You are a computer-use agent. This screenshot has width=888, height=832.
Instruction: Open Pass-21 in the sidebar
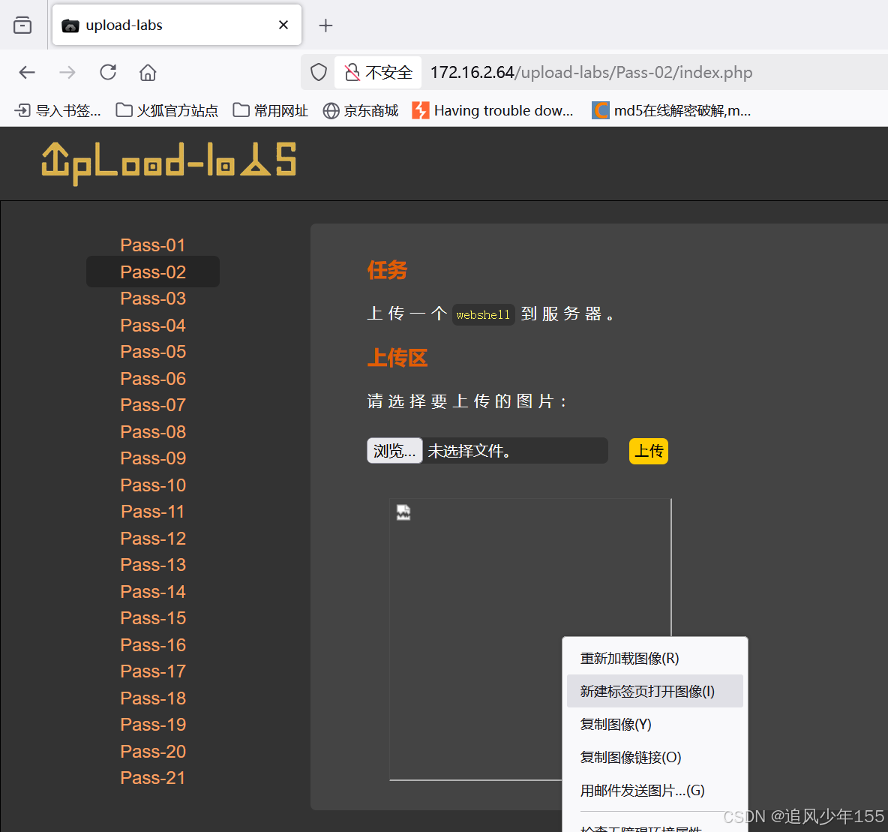coord(153,778)
